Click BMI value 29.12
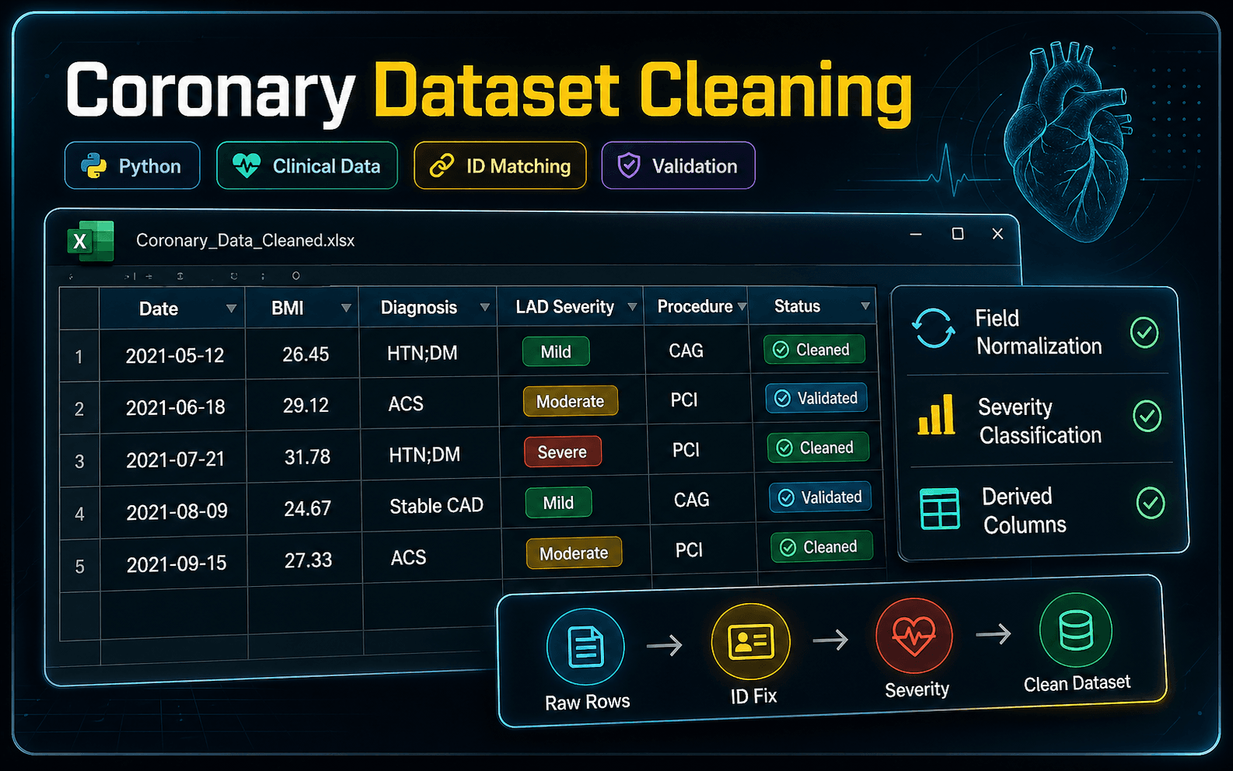 [x=306, y=405]
